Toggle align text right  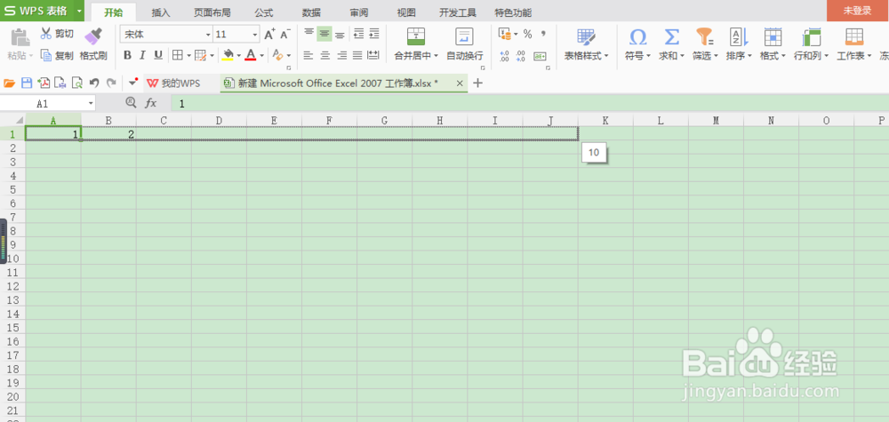coord(341,55)
